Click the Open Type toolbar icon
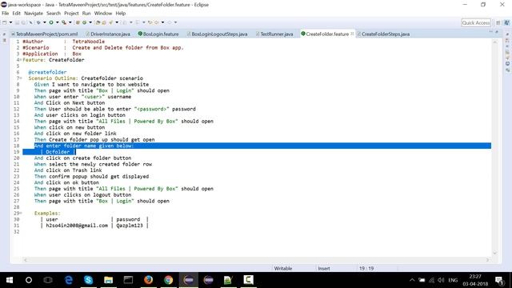Image resolution: width=512 pixels, height=288 pixels. click(98, 22)
